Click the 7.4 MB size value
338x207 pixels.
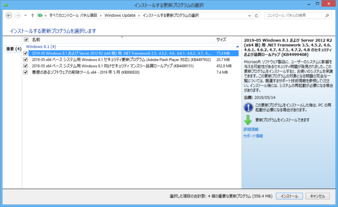click(222, 72)
